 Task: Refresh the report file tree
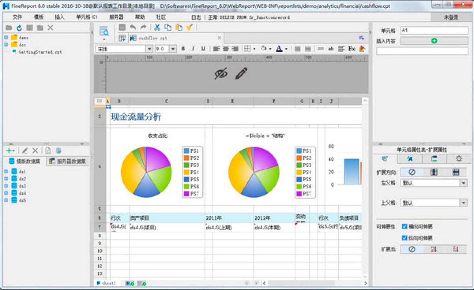point(19,28)
